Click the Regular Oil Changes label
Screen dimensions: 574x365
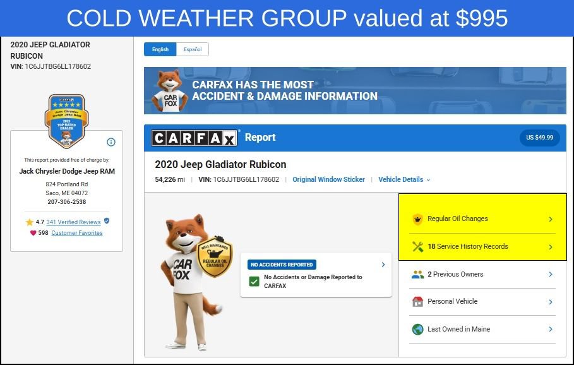click(458, 218)
